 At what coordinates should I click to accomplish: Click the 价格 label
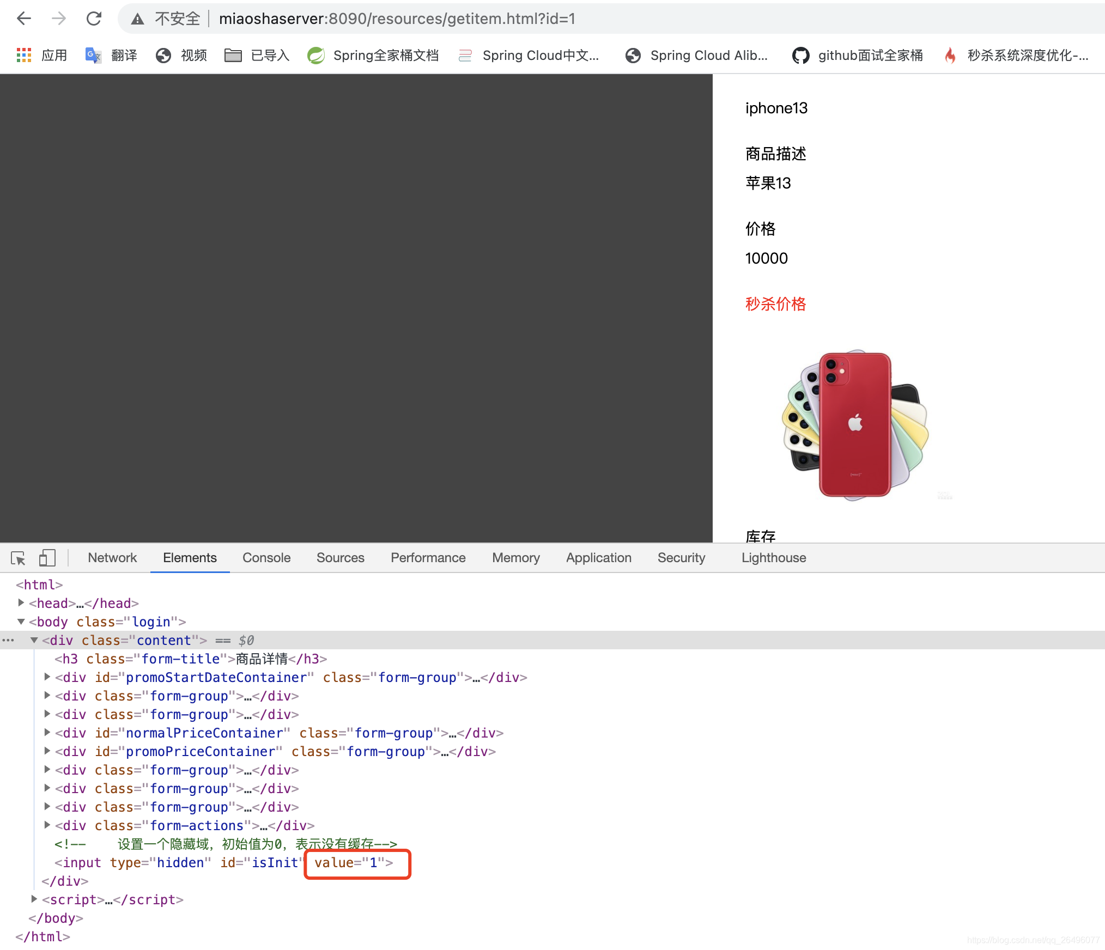coord(760,229)
